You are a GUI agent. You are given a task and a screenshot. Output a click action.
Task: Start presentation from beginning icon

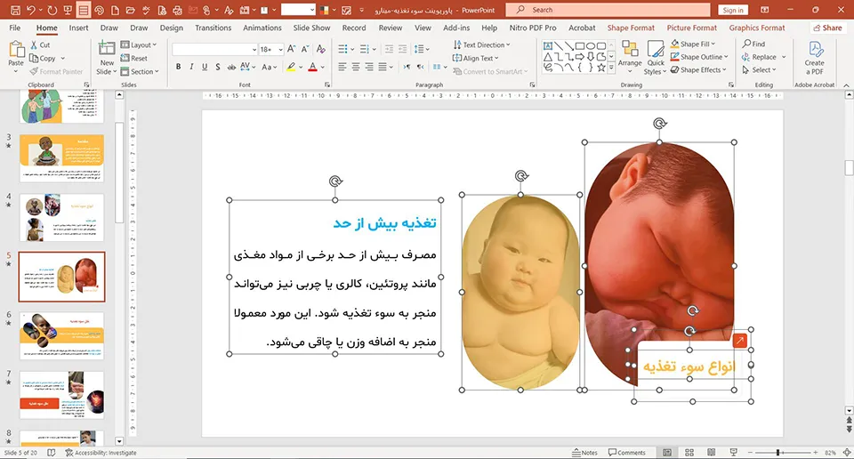(68, 10)
